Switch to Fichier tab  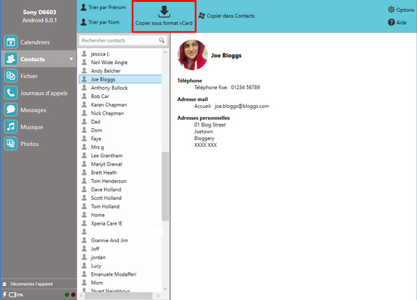coord(38,76)
